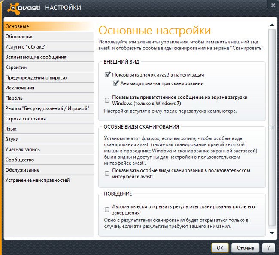Select the Исключения section
This screenshot has width=279, height=255.
[x=49, y=88]
